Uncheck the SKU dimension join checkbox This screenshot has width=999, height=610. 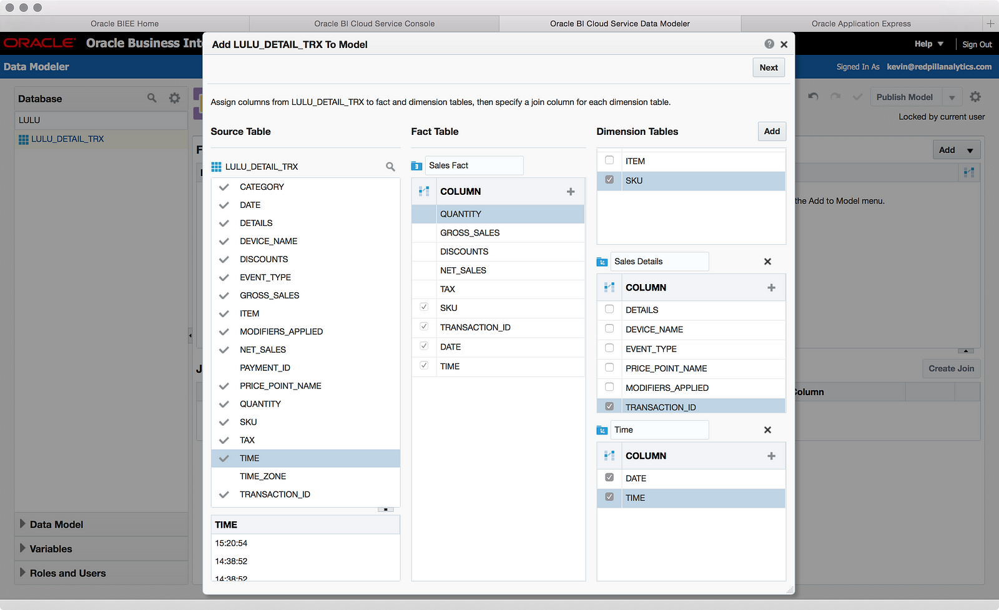(609, 180)
